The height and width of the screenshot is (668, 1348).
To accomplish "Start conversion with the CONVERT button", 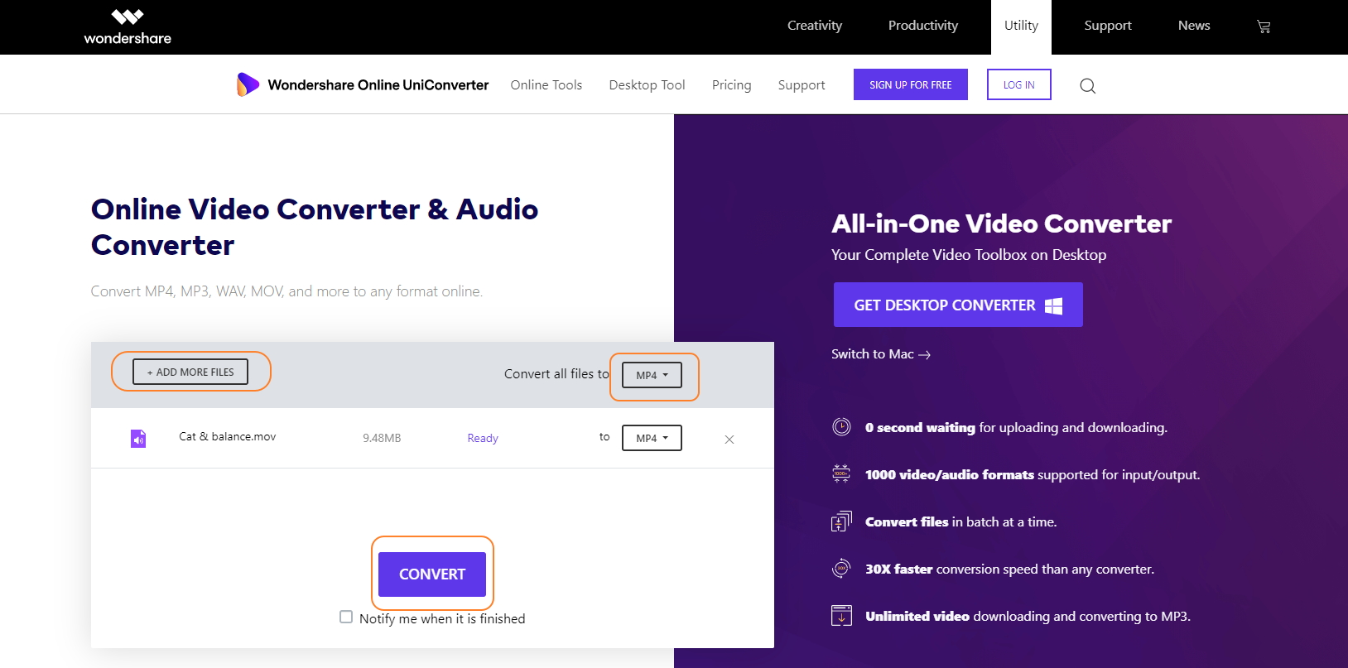I will [x=432, y=574].
